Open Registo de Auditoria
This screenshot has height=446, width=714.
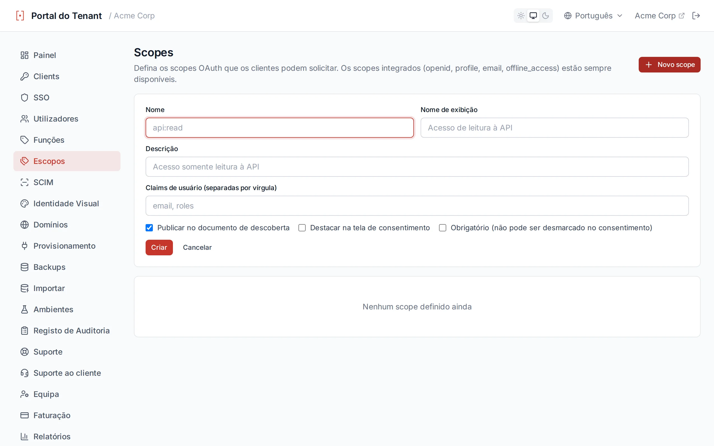(x=67, y=331)
